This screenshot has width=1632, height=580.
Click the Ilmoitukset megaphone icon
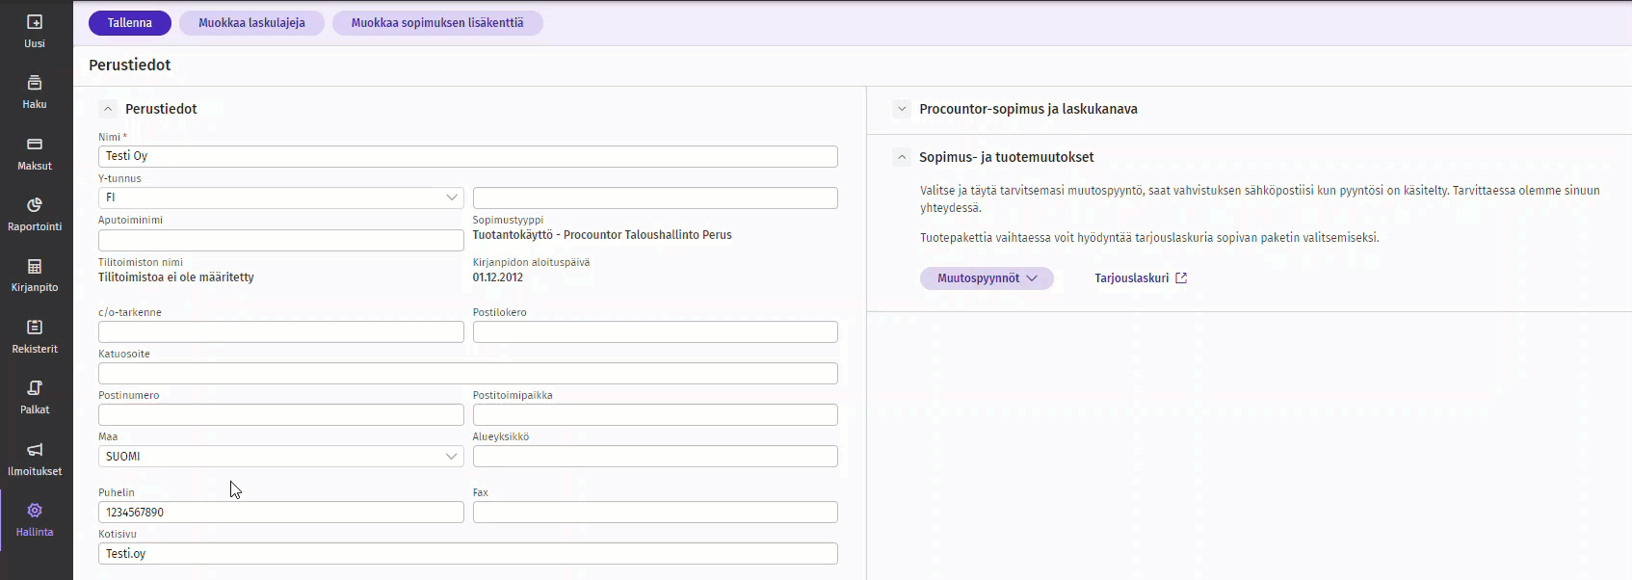point(35,450)
